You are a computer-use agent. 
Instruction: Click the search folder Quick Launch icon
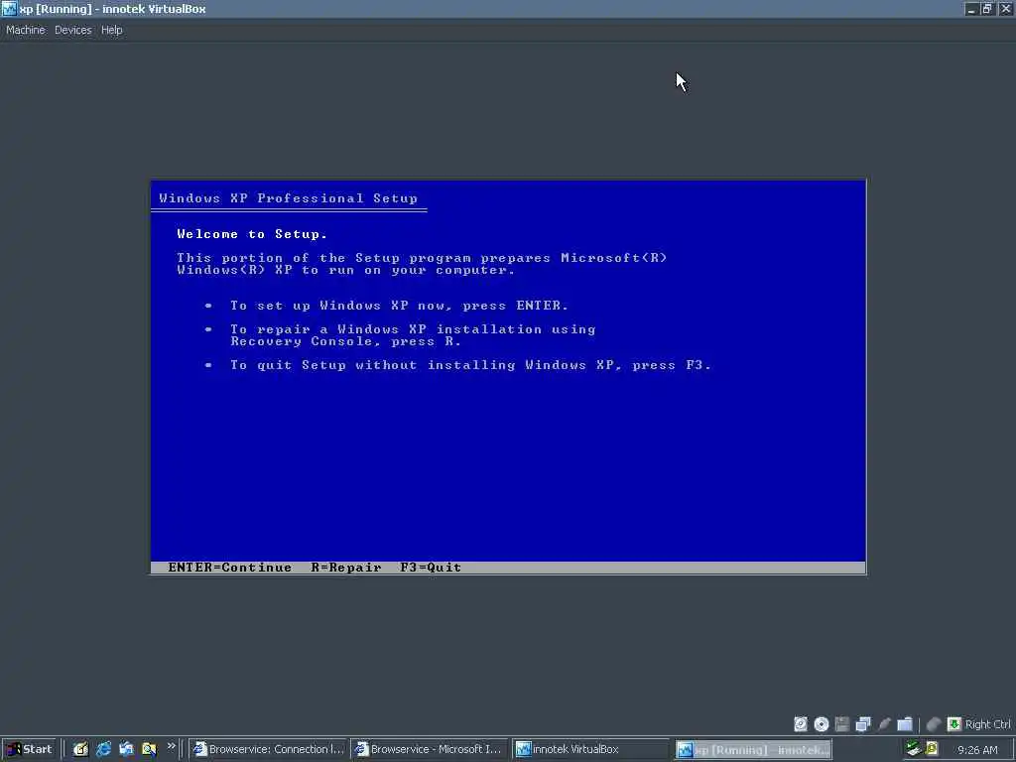click(149, 749)
